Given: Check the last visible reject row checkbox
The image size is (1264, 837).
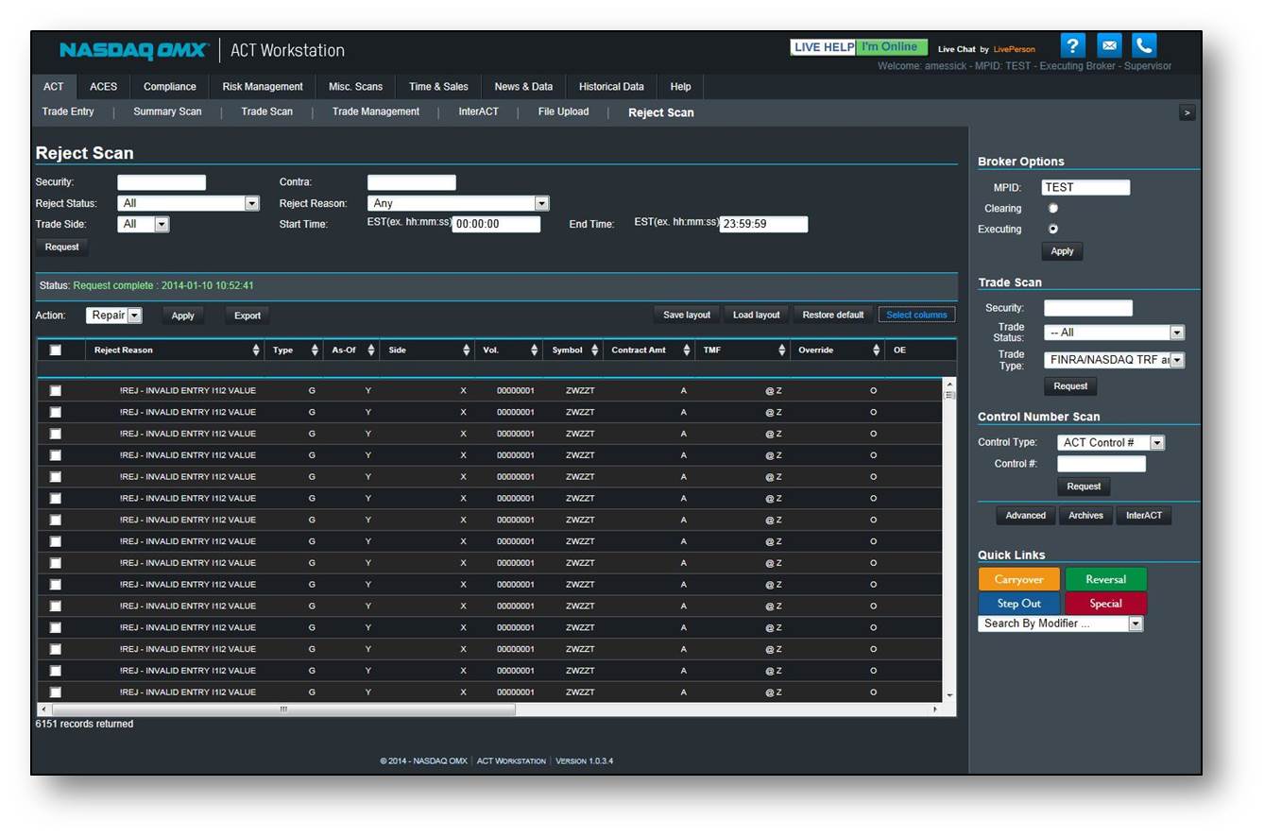Looking at the screenshot, I should coord(55,692).
